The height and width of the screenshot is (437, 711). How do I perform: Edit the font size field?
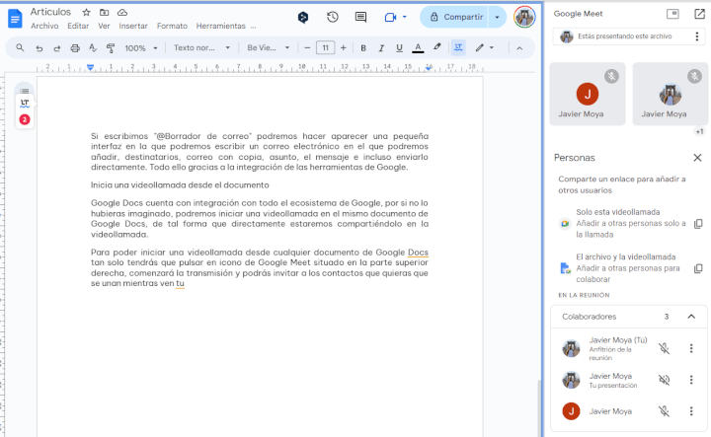pos(325,47)
